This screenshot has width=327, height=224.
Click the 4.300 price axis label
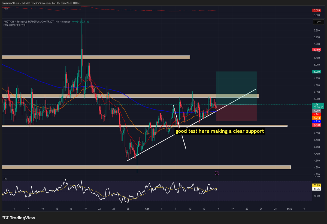[x=317, y=167]
